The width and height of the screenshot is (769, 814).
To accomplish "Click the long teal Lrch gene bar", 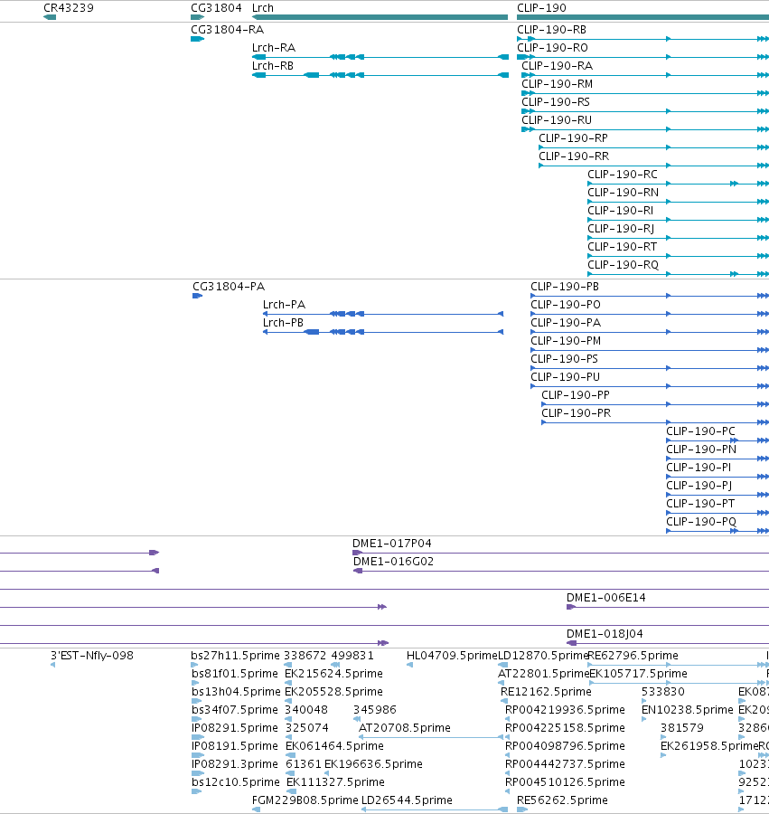I will [380, 17].
